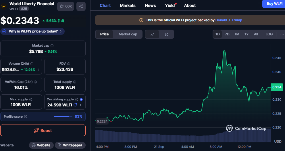This screenshot has height=151, width=285.
Task: Follow the Donald J. Trump link
Action: 229,20
